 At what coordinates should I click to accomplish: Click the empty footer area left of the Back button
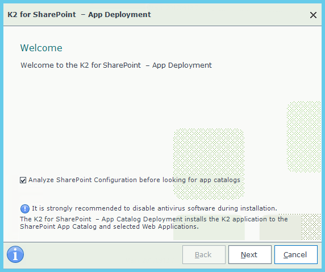(x=103, y=254)
